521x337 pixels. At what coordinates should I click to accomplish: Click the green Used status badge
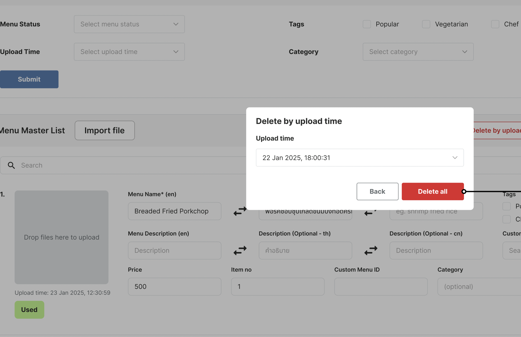[30, 310]
